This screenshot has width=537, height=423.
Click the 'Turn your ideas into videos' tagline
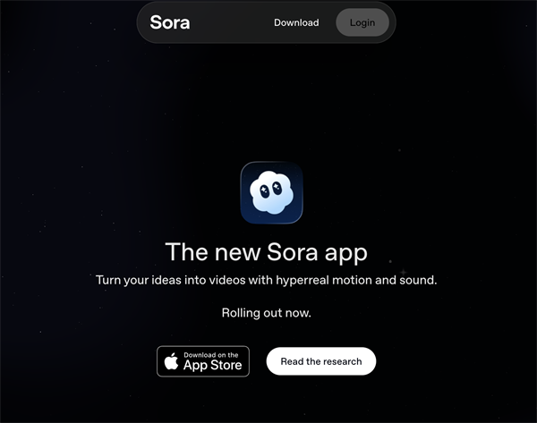[267, 280]
